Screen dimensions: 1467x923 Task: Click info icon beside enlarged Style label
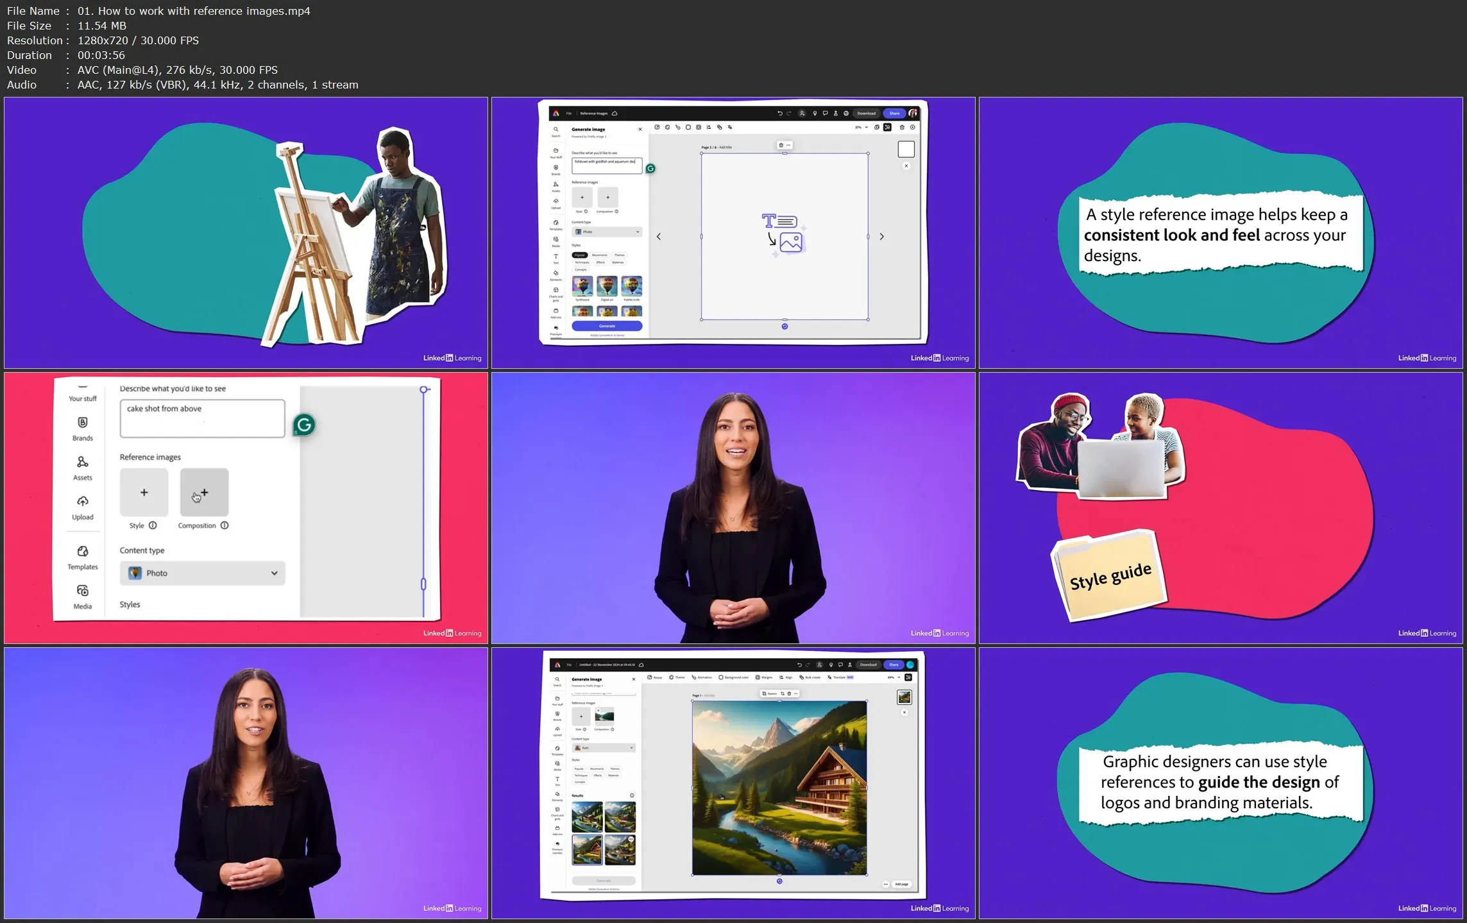[153, 525]
